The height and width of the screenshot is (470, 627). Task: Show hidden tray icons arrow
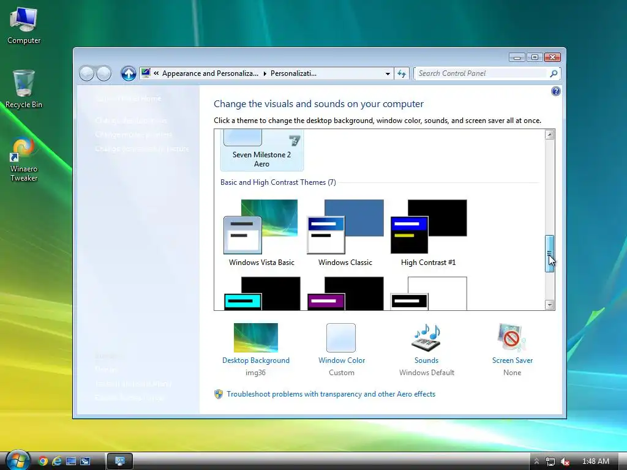click(536, 461)
